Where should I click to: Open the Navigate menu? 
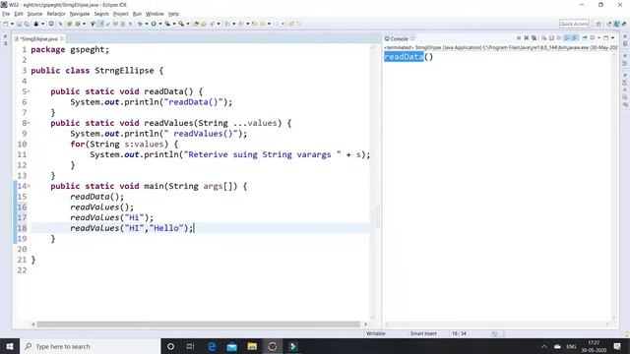pos(80,14)
